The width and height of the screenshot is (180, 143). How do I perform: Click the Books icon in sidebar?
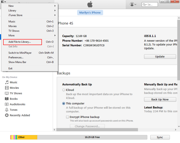pos(7,99)
